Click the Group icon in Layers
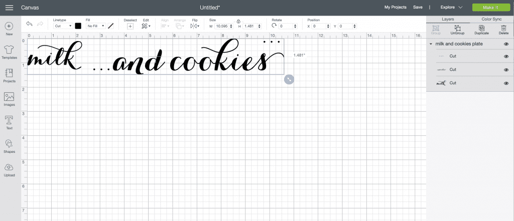This screenshot has height=221, width=514. [436, 28]
